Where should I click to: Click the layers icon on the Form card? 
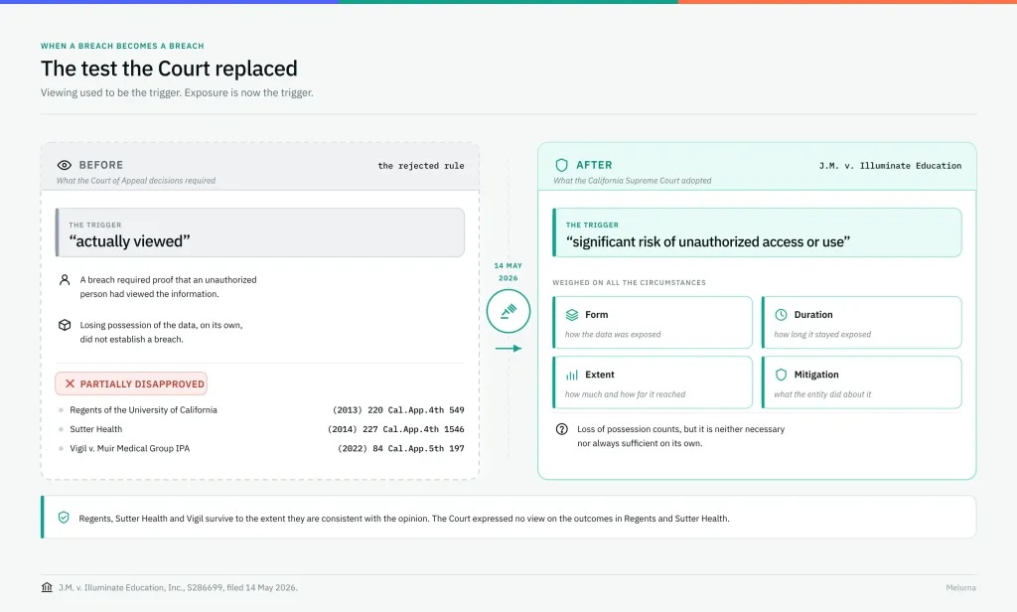[x=571, y=315]
